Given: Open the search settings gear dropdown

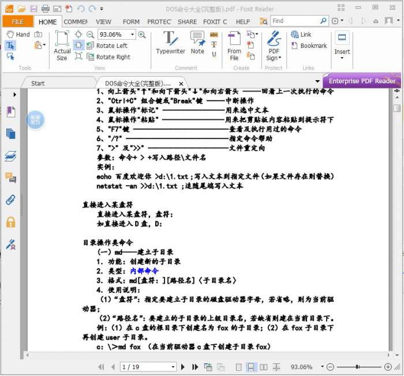Looking at the screenshot, I should 337,21.
